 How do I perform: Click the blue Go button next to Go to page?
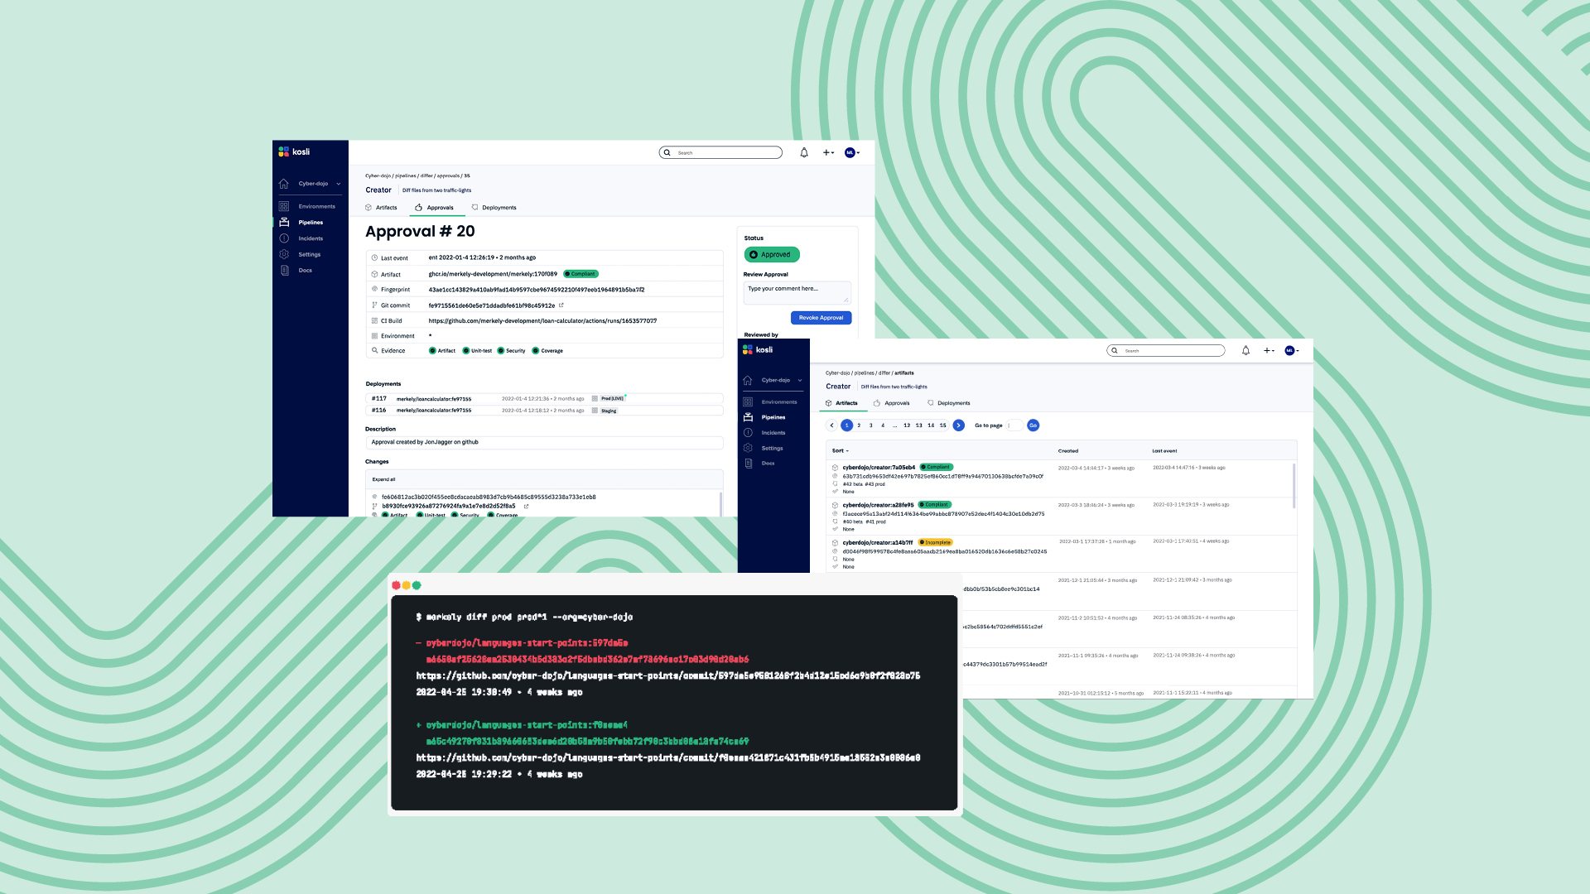click(1033, 425)
